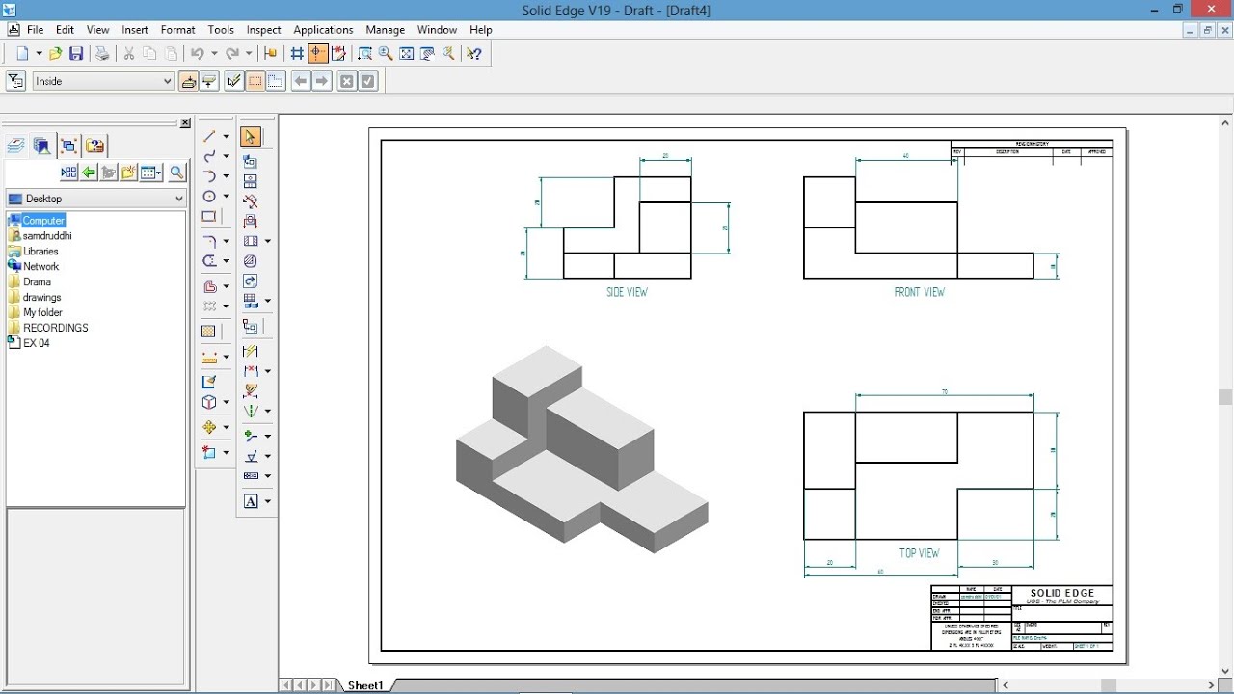This screenshot has width=1234, height=694.
Task: Choose the Select arrow tool
Action: pyautogui.click(x=250, y=137)
